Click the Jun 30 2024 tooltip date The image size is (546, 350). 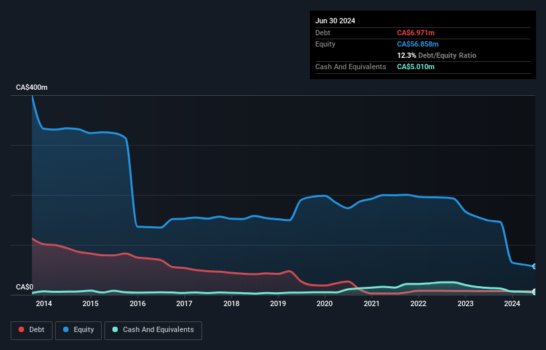click(335, 21)
